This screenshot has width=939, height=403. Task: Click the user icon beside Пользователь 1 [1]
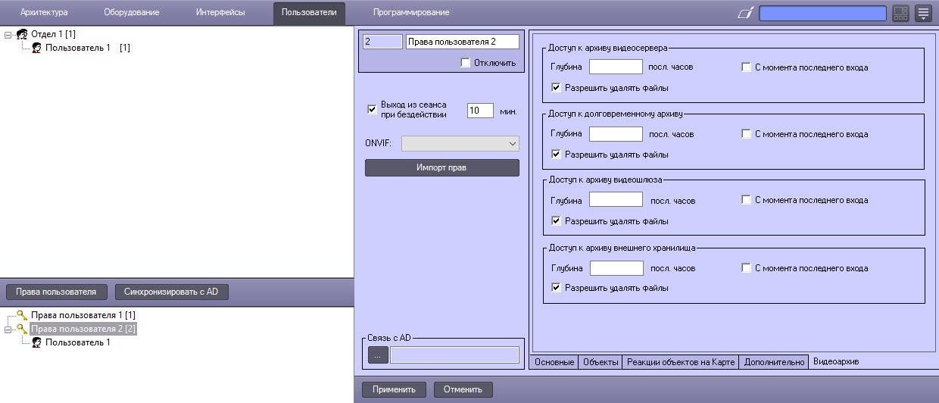coord(36,48)
